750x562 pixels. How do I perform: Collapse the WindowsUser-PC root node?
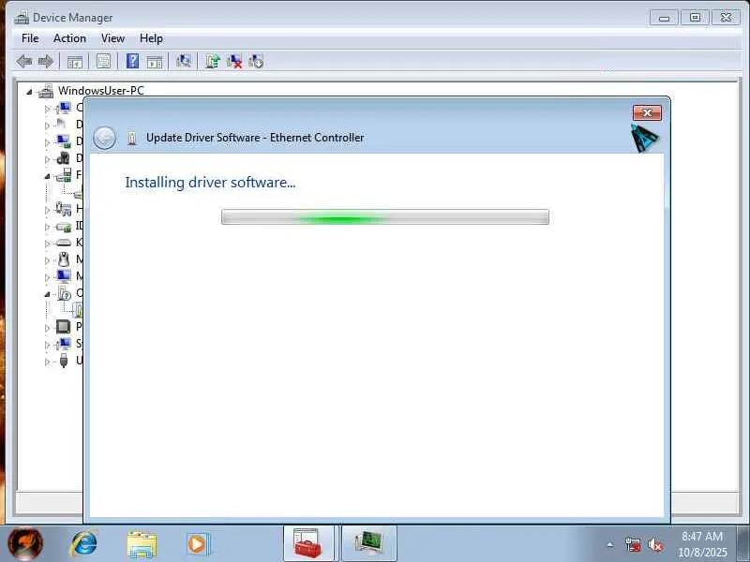tap(30, 91)
